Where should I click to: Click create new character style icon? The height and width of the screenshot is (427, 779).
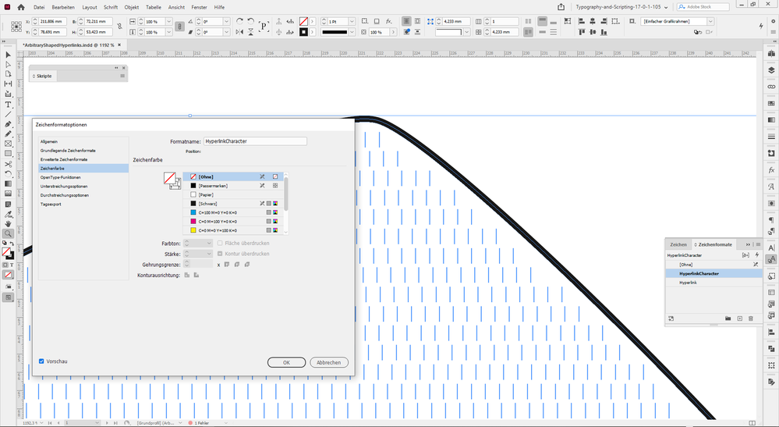click(740, 318)
